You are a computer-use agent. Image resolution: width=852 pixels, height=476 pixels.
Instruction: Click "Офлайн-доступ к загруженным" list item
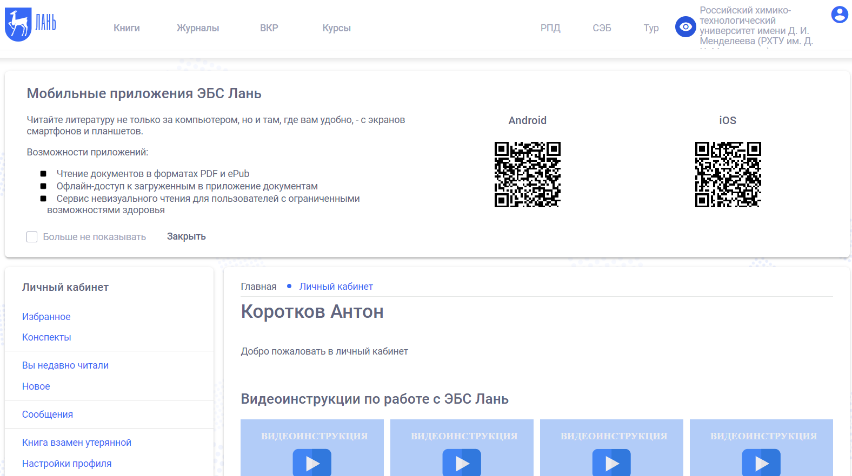(187, 186)
